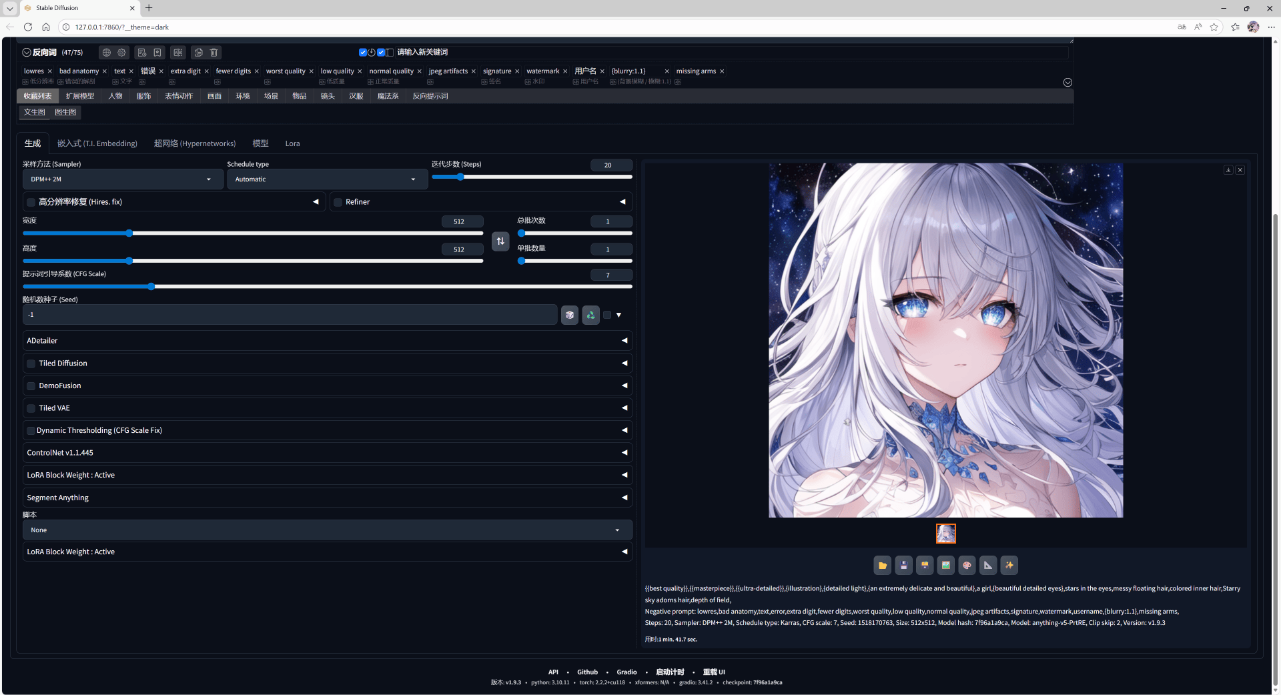Image resolution: width=1281 pixels, height=695 pixels.
Task: Click the dice icon to randomize seed
Action: [x=569, y=315]
